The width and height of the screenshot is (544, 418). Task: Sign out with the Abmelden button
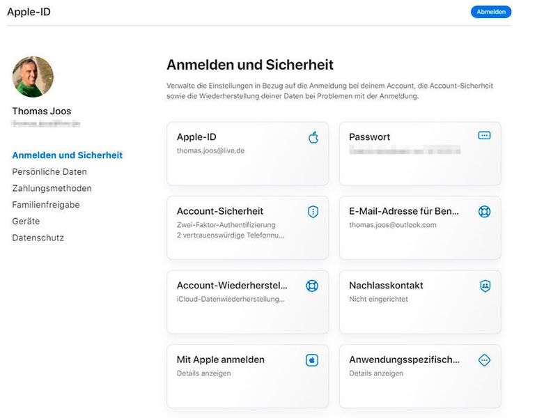491,12
